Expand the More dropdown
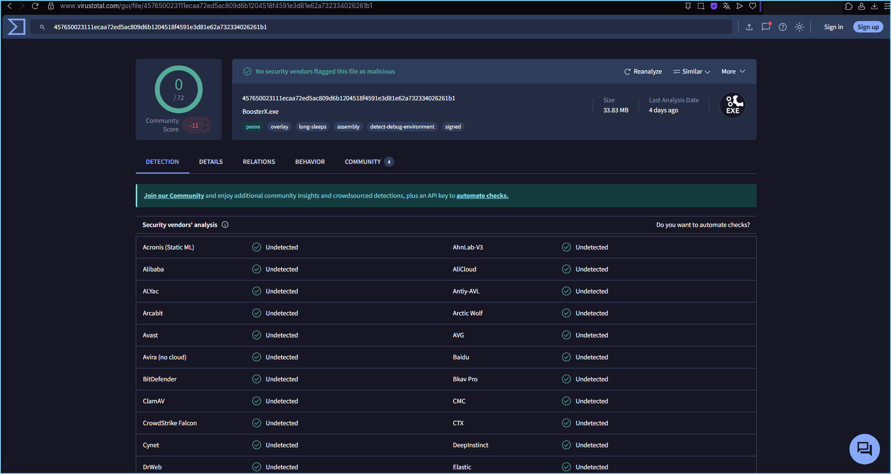The height and width of the screenshot is (474, 891). [x=733, y=72]
